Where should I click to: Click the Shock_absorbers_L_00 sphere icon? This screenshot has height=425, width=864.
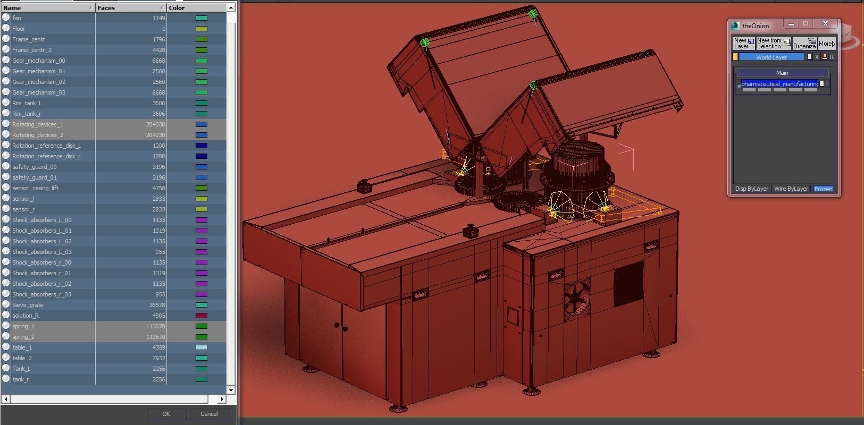coord(6,219)
